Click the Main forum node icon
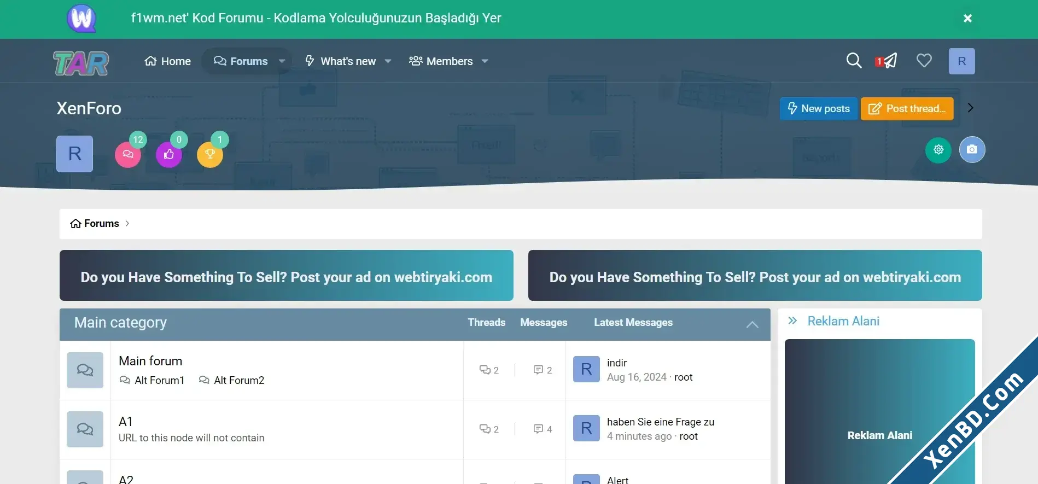 pos(85,370)
